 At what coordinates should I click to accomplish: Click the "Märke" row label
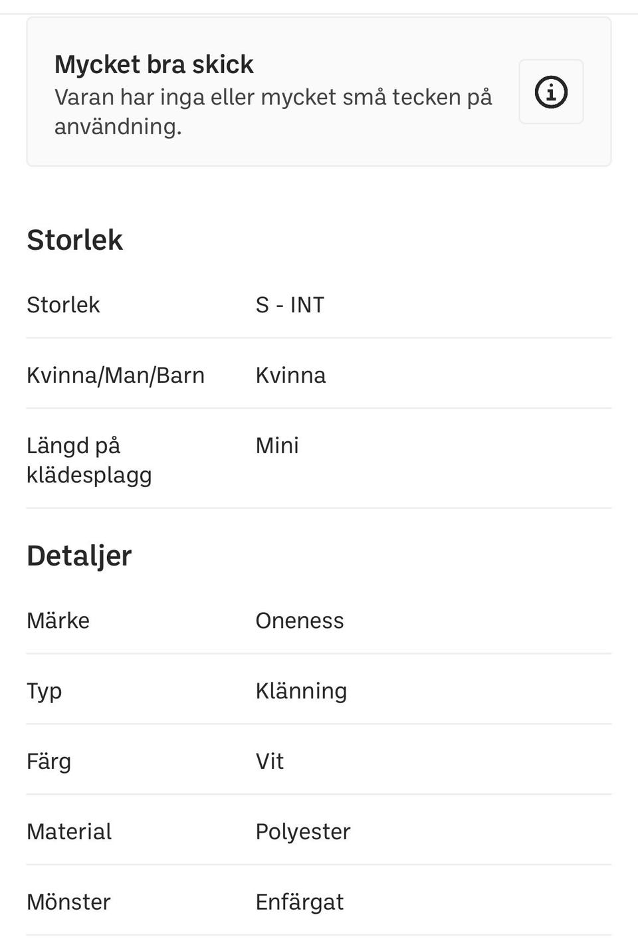(58, 621)
